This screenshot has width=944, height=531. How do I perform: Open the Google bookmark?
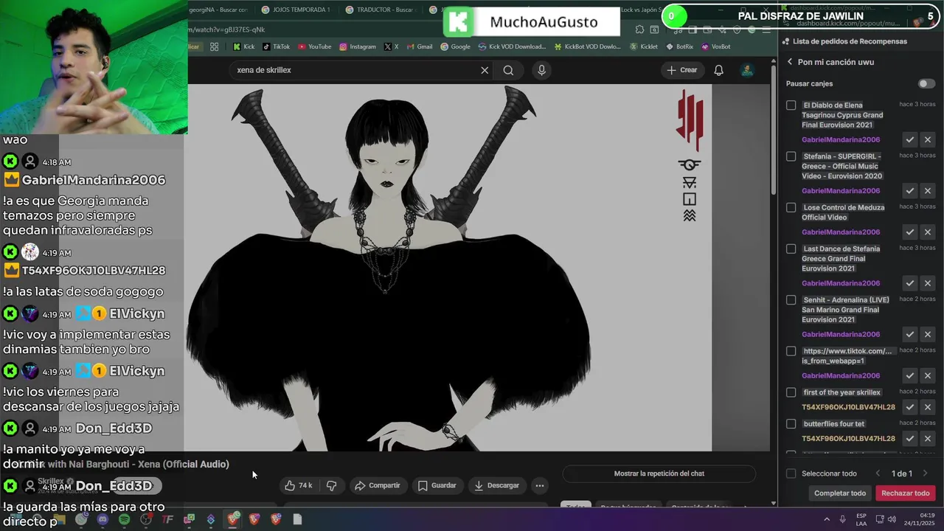click(x=455, y=46)
